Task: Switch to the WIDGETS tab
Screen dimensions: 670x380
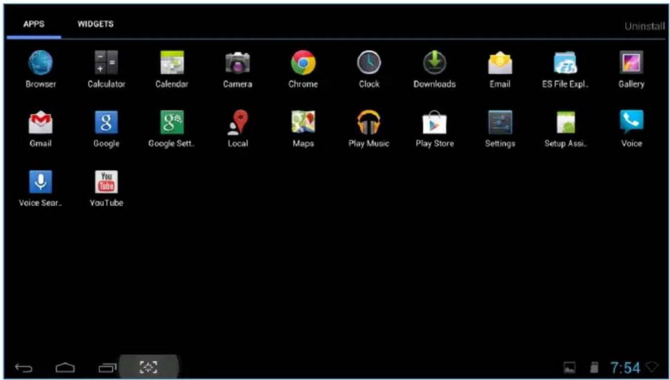Action: pyautogui.click(x=95, y=24)
